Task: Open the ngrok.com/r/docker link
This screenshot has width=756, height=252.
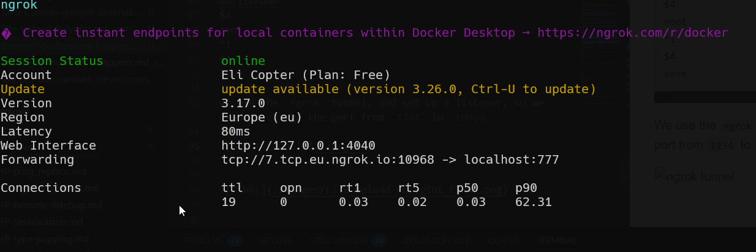Action: coord(632,33)
